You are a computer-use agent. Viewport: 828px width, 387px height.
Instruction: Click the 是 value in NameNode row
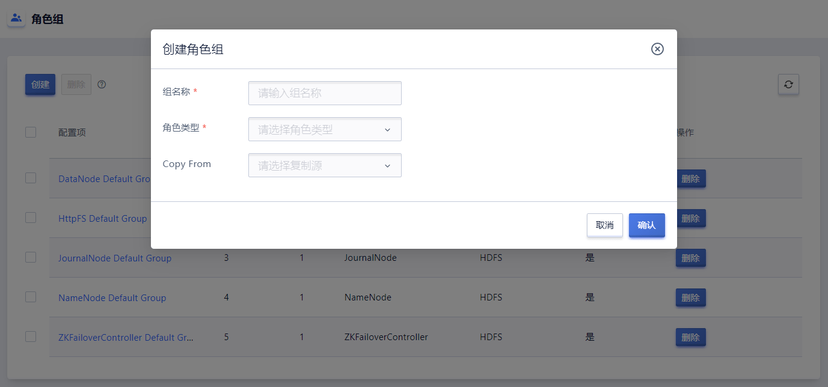590,297
